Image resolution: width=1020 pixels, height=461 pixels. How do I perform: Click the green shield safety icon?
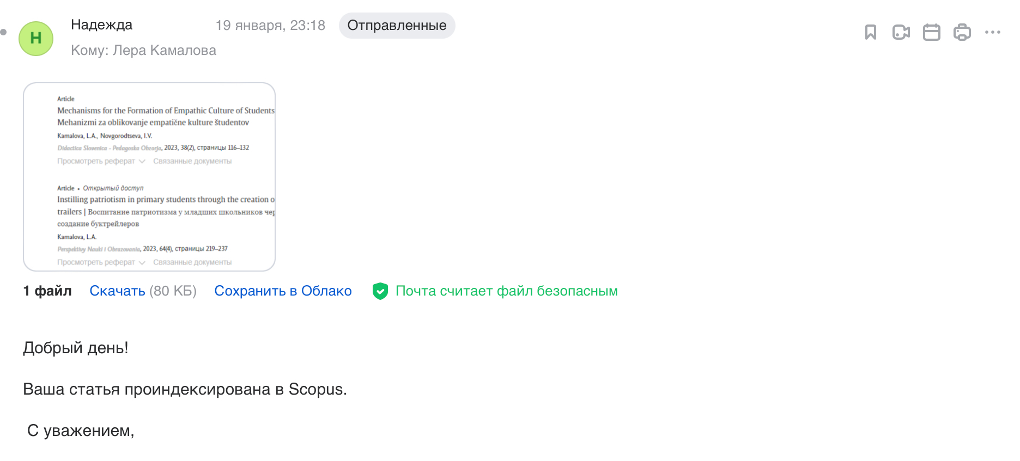tap(380, 291)
